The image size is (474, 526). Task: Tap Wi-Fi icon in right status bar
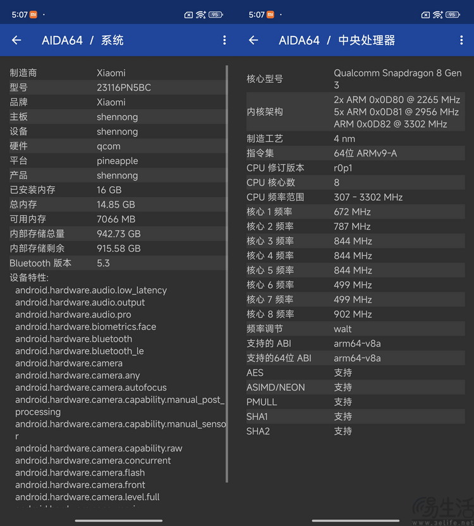pos(438,15)
